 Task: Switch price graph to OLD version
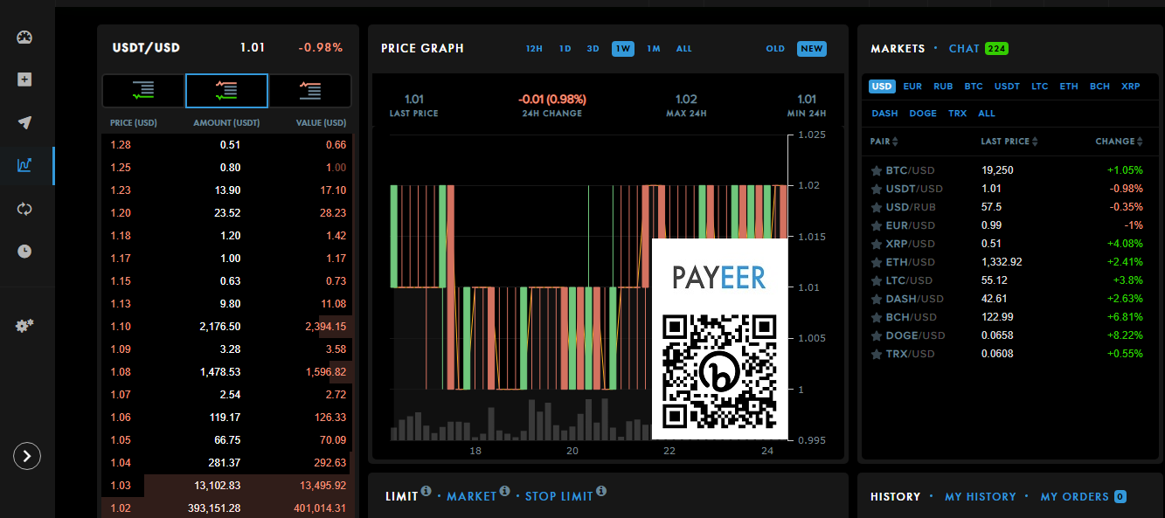775,49
